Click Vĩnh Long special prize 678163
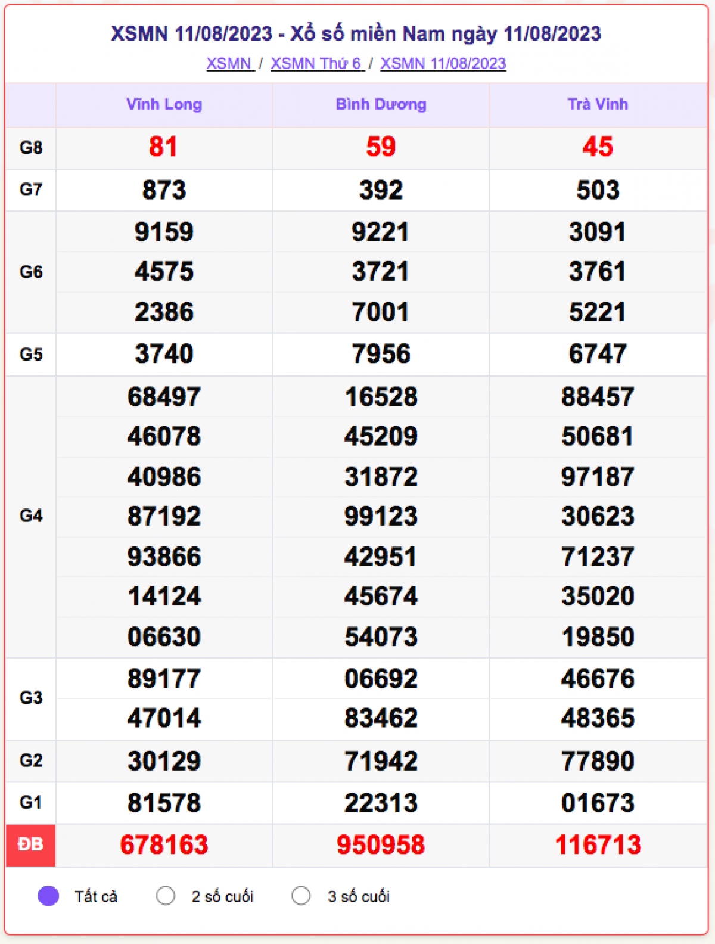 164,845
